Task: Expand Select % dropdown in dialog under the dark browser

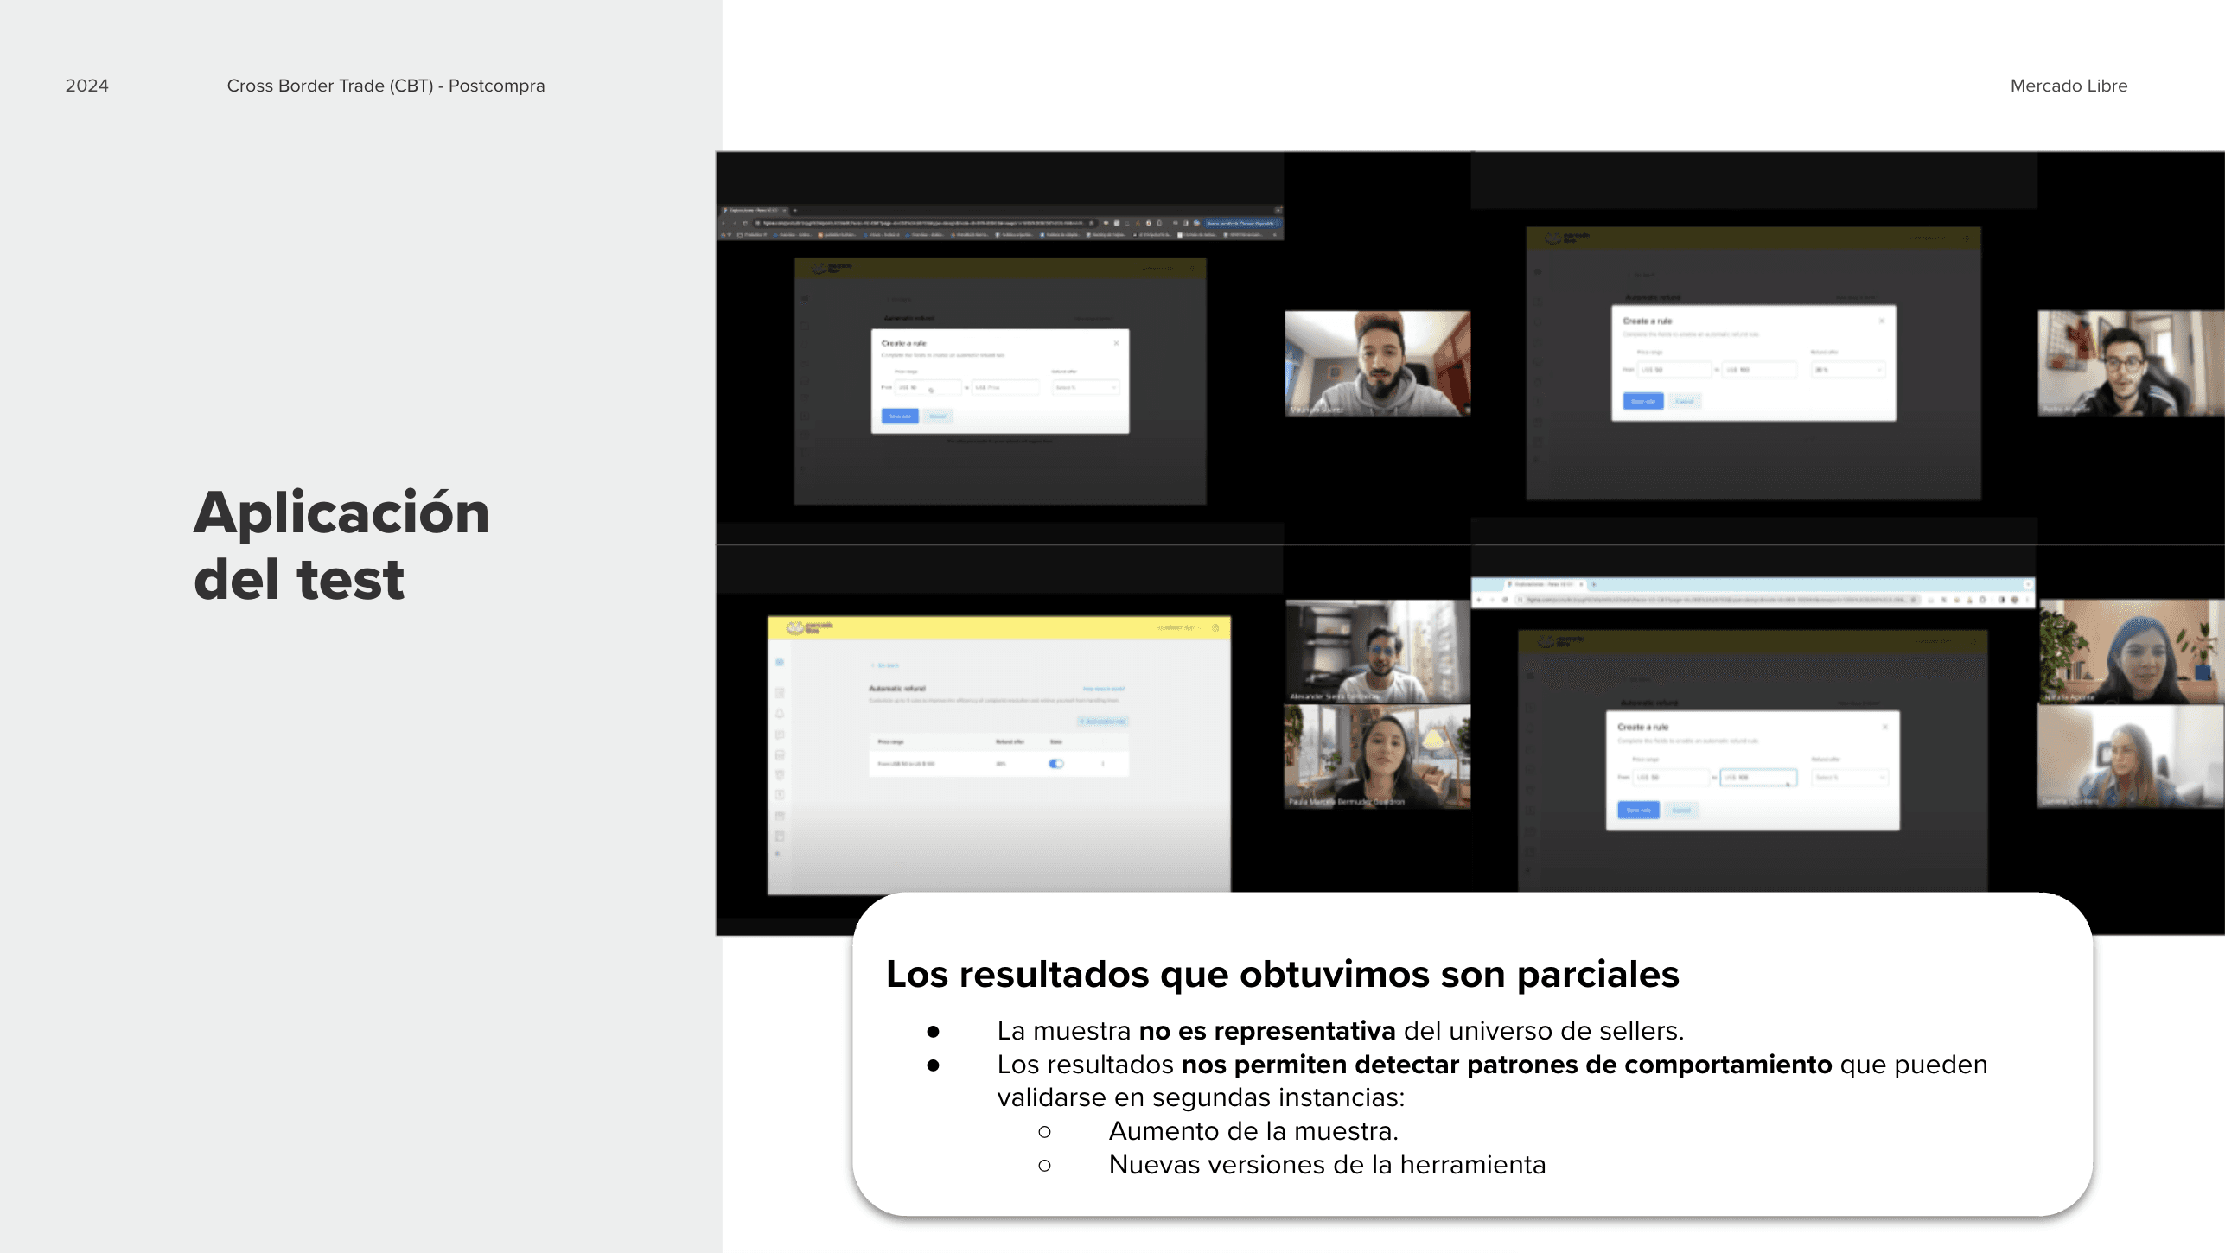Action: [1085, 388]
